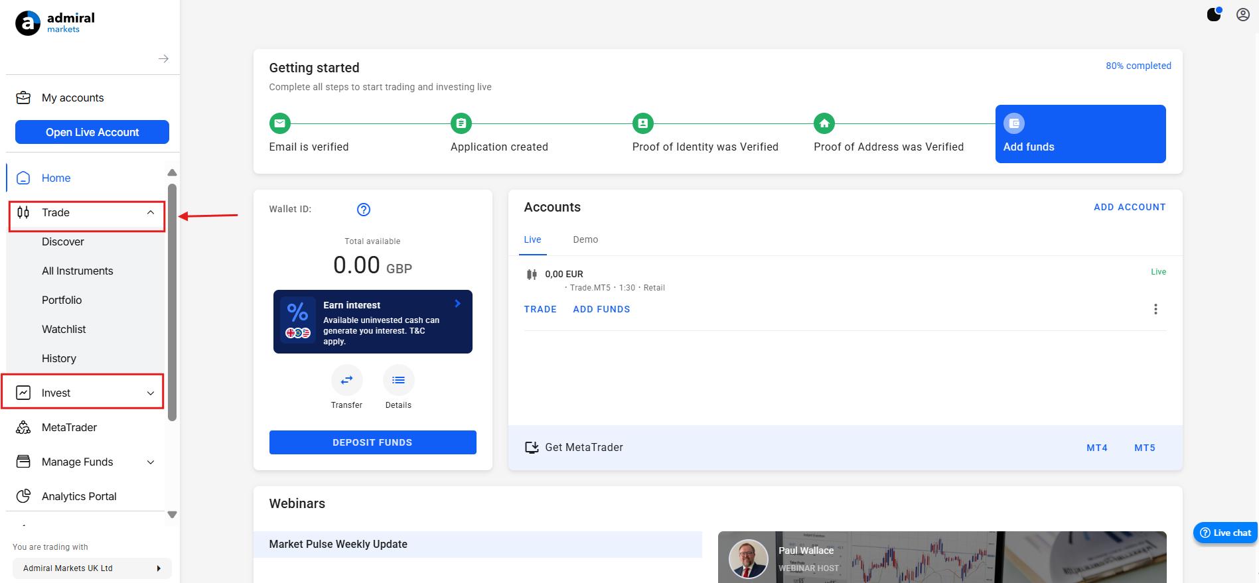Image resolution: width=1259 pixels, height=583 pixels.
Task: Click the Admiral Markets logo
Action: (55, 23)
